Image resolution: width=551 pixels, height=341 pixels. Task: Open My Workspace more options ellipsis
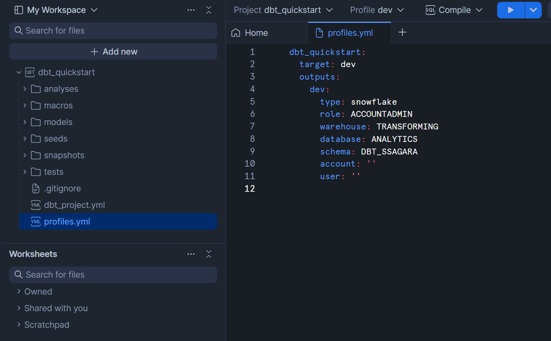tap(191, 10)
